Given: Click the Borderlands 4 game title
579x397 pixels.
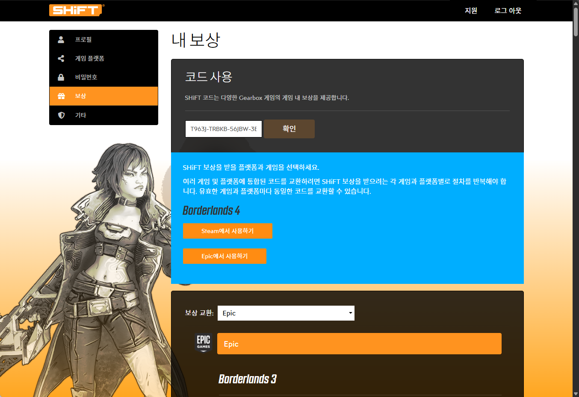Looking at the screenshot, I should coord(211,210).
